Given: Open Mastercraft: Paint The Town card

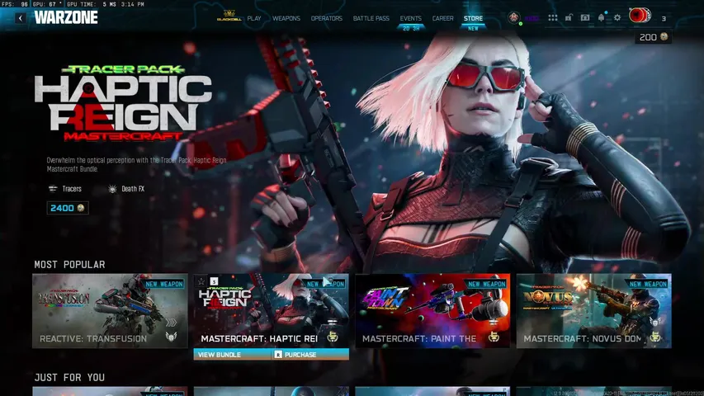Looking at the screenshot, I should point(432,311).
